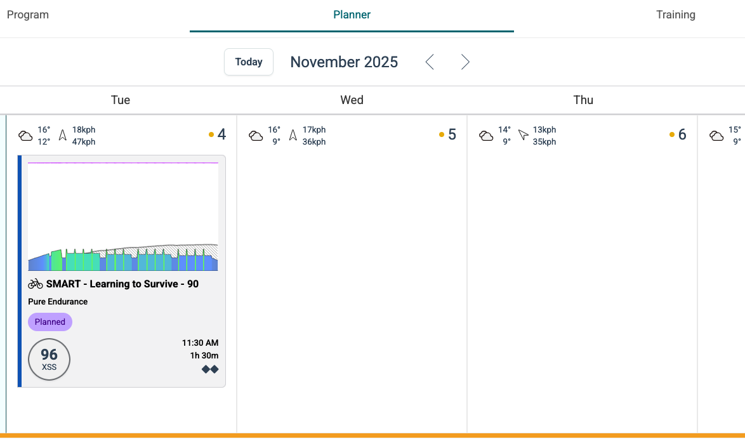Select the Planner tab
The image size is (745, 439).
352,15
